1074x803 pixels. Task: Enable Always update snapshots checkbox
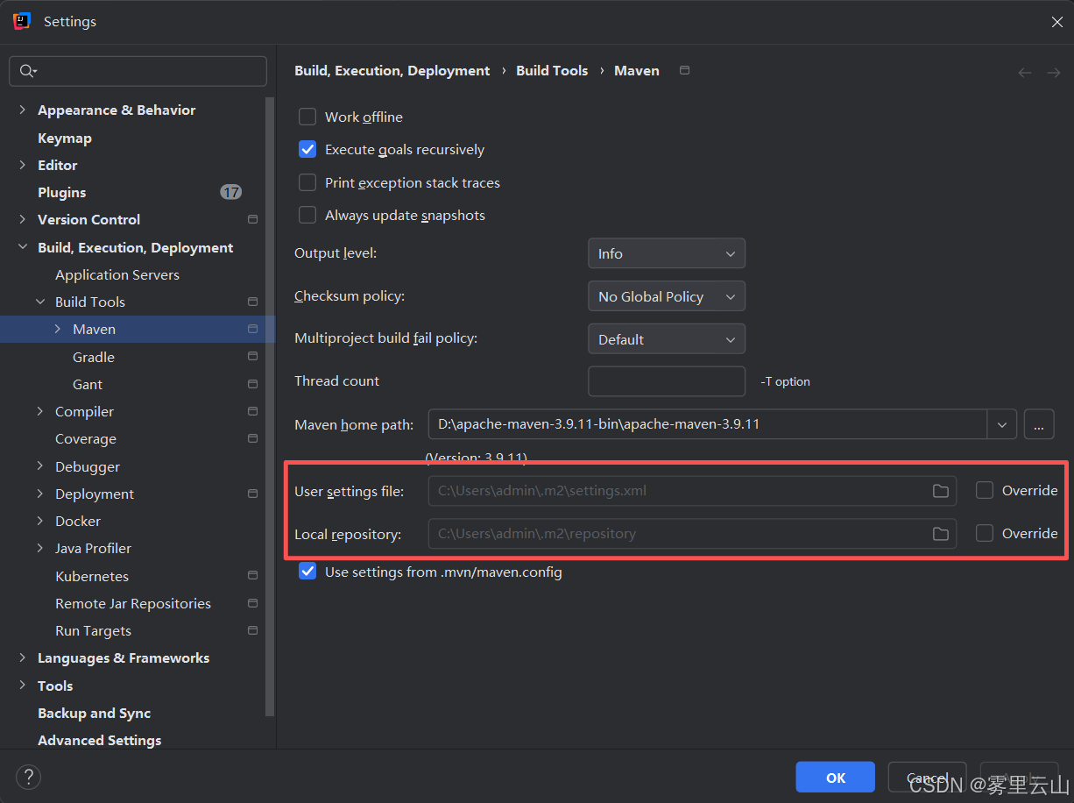(x=307, y=215)
